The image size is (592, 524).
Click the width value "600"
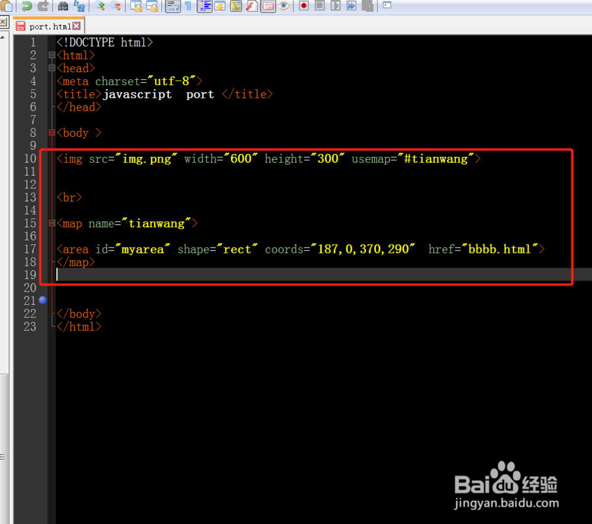(x=240, y=159)
